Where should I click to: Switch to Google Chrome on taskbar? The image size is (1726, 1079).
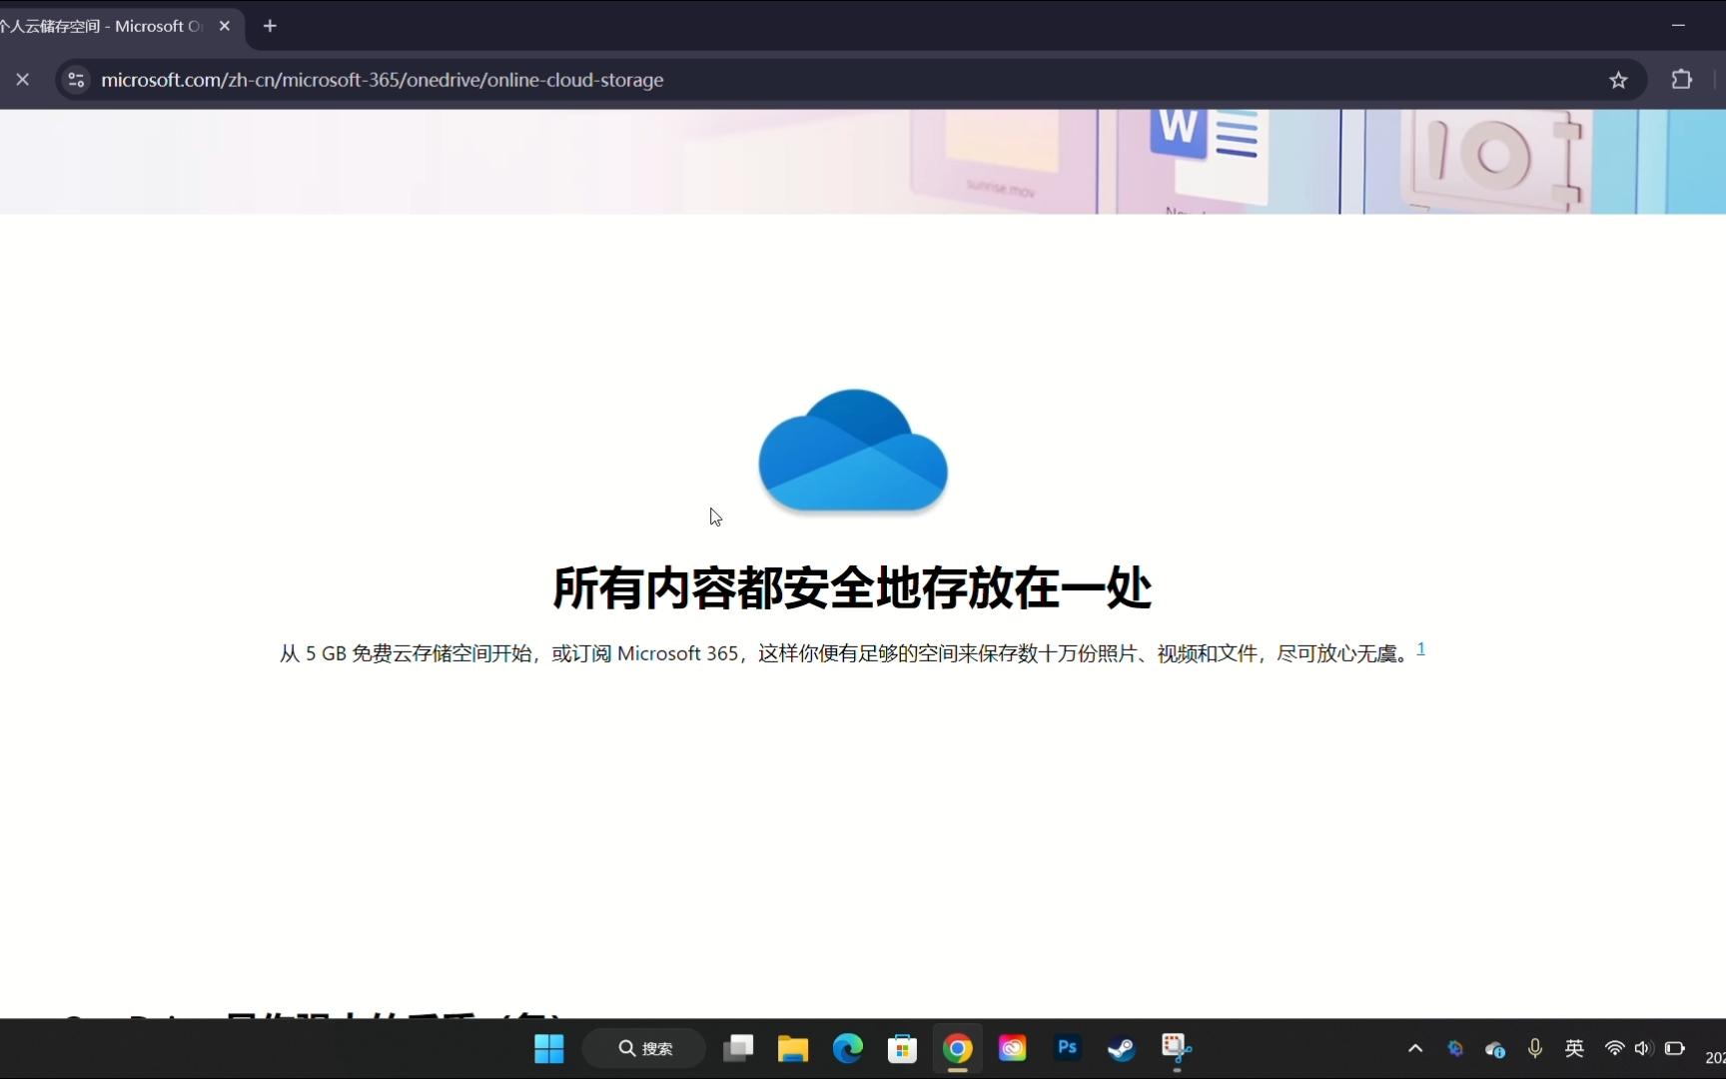[x=957, y=1048]
